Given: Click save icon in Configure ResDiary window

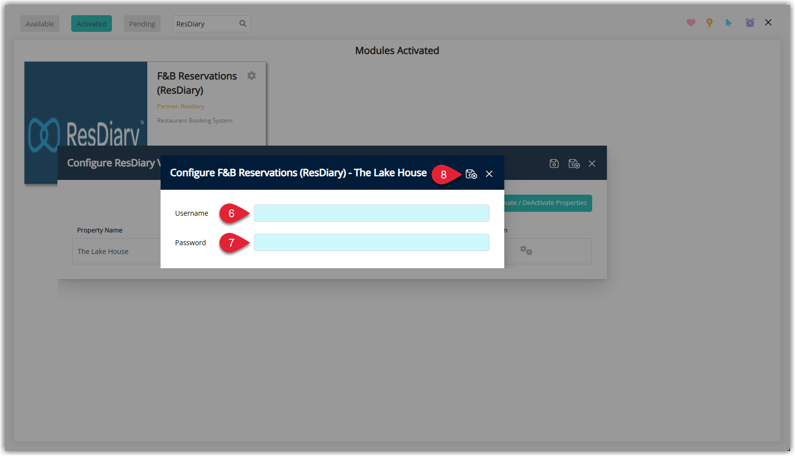Looking at the screenshot, I should pyautogui.click(x=554, y=164).
